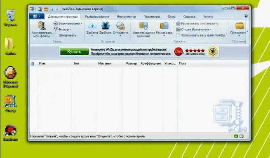The height and width of the screenshot is (158, 270).
Task: Sort list by Размер column header
Action: click(131, 63)
